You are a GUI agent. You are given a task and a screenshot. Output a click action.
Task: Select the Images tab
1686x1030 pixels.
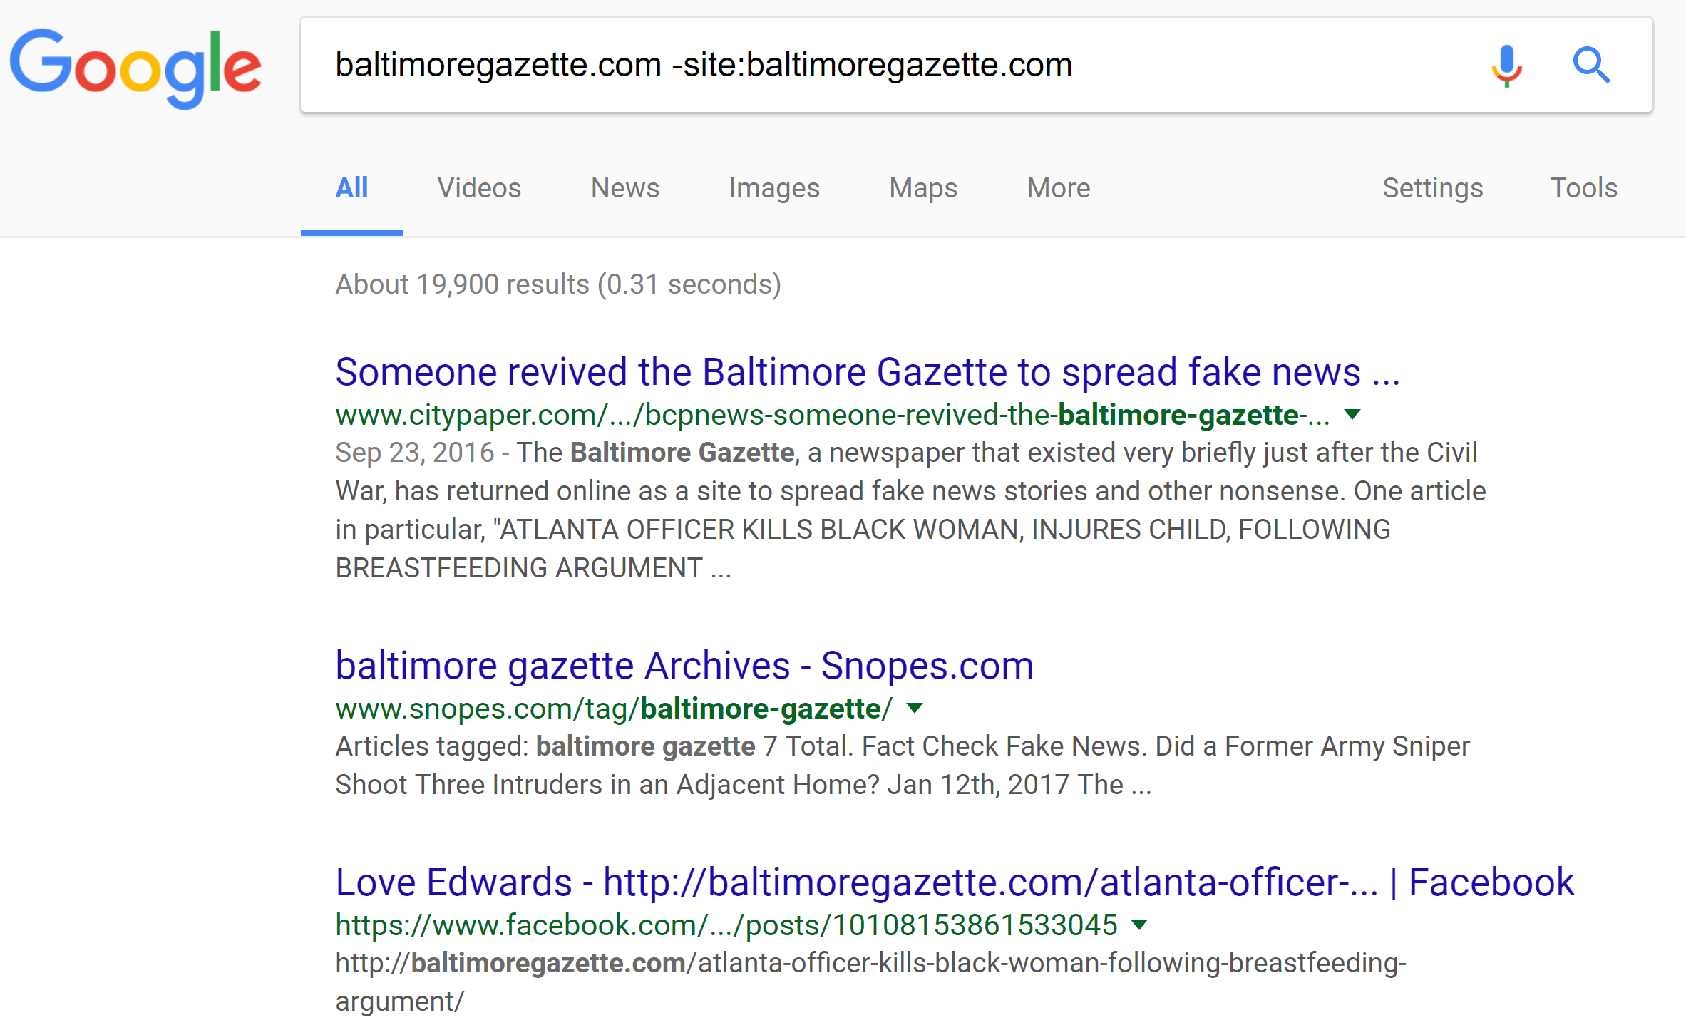click(771, 187)
